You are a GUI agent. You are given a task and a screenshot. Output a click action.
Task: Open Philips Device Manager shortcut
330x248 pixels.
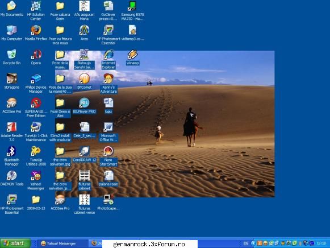click(36, 78)
